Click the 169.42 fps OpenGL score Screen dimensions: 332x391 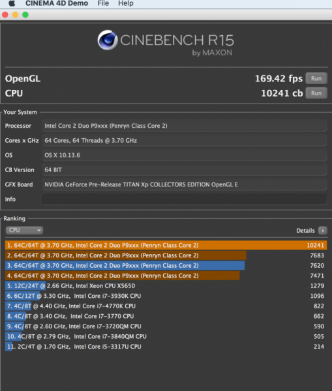coord(279,79)
